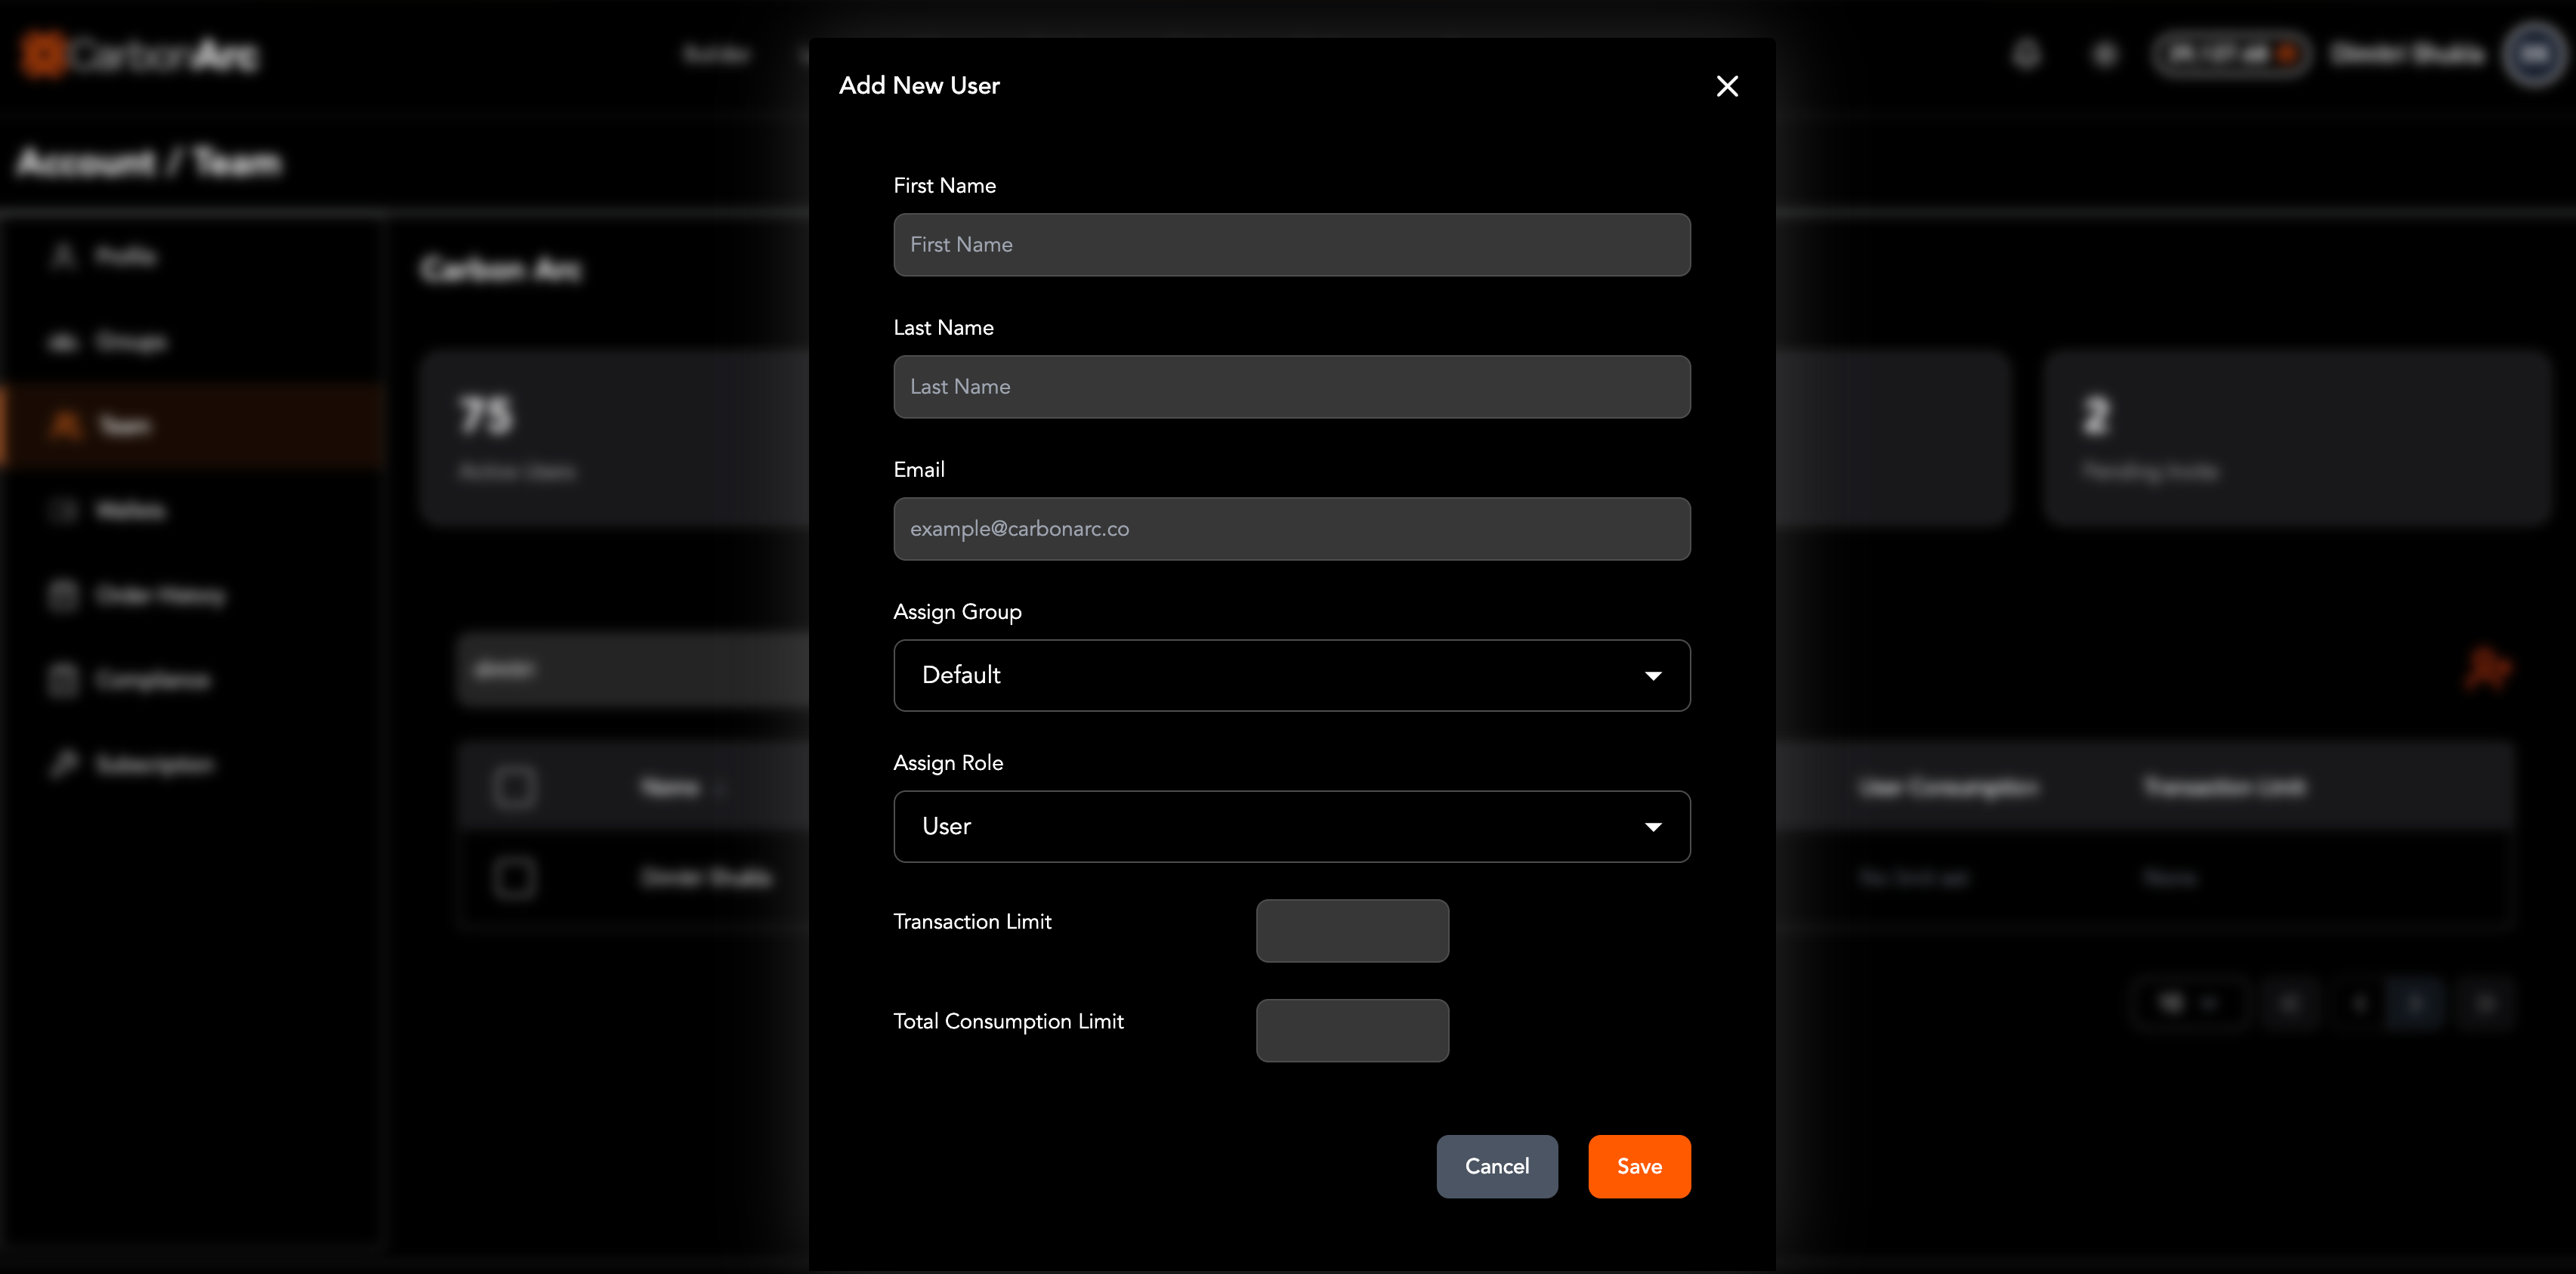Click the CarbonArc logo icon
The height and width of the screenshot is (1274, 2576).
pos(44,54)
